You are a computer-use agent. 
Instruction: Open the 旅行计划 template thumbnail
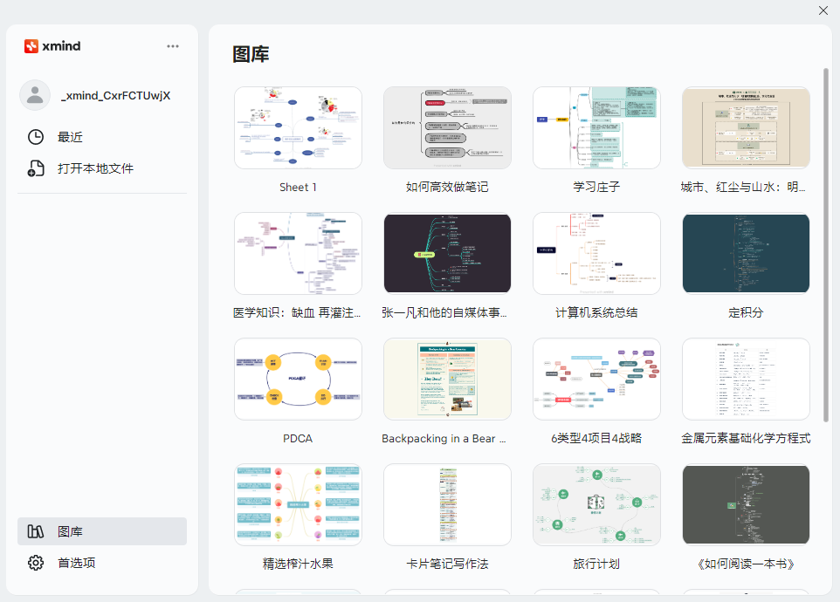pos(596,504)
